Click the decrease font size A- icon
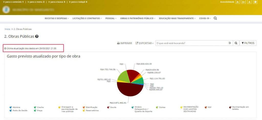 pos(238,2)
